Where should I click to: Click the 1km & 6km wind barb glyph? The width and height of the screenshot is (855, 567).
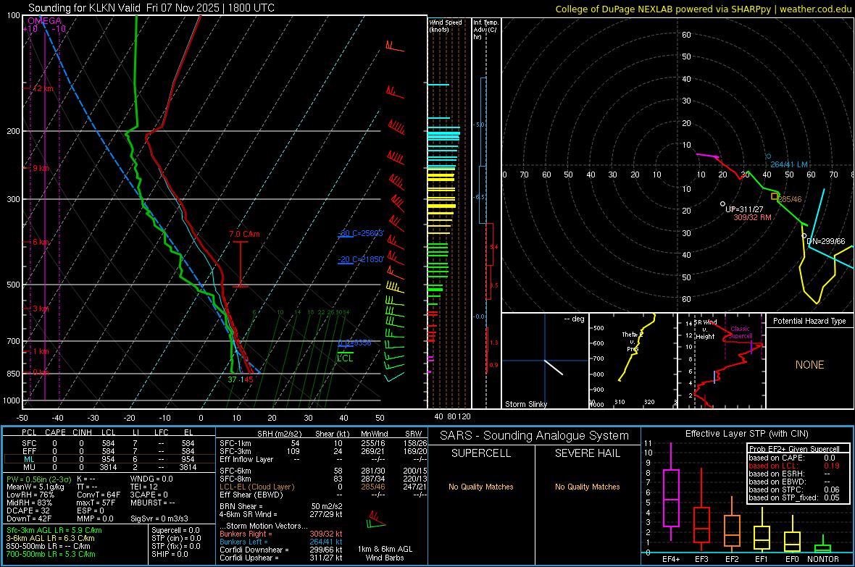coord(376,521)
